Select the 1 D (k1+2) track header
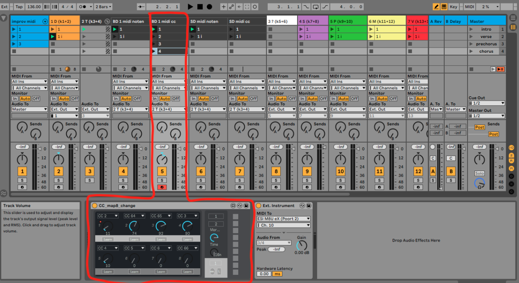Screen dimensions: 519x283 click(x=64, y=21)
